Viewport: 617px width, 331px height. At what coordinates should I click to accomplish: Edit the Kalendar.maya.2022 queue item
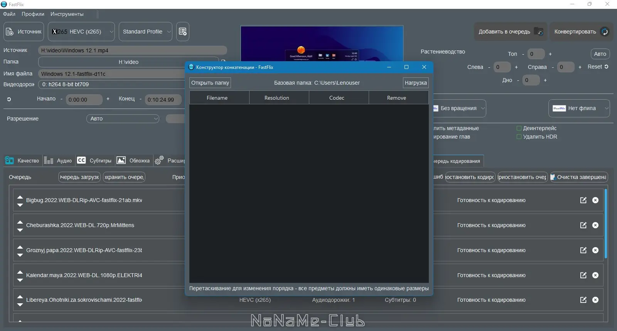click(x=583, y=275)
